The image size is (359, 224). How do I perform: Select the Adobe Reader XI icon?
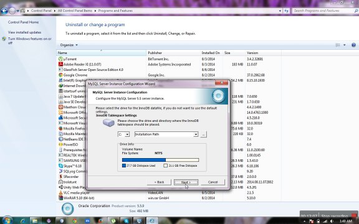(x=60, y=64)
